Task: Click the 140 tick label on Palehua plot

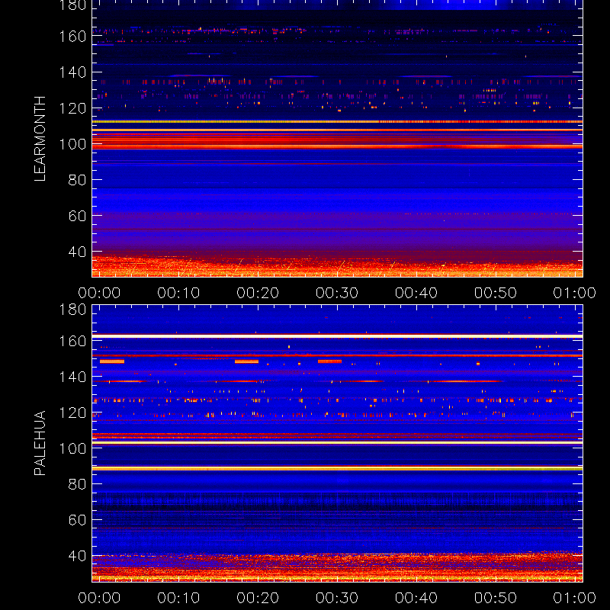Action: pyautogui.click(x=72, y=377)
